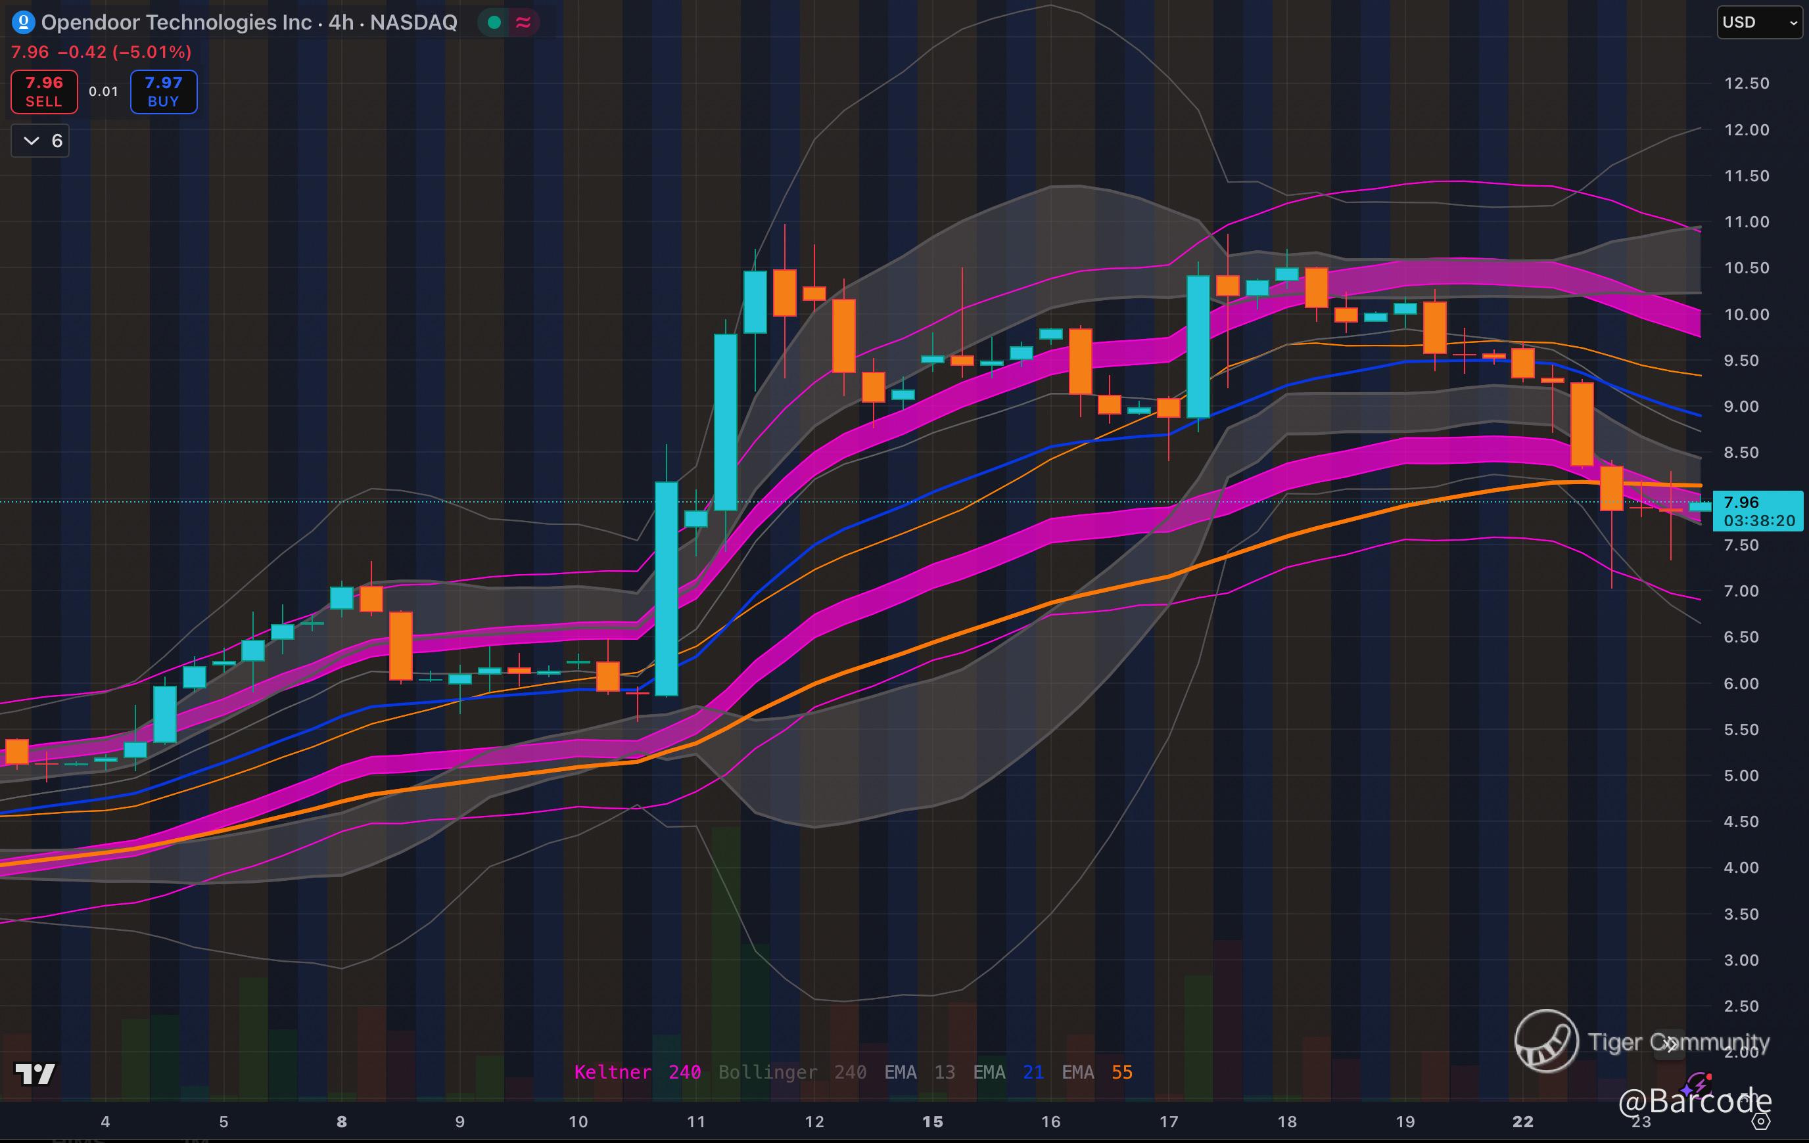Screen dimensions: 1809x1143
Task: Click the green market status dot
Action: tap(494, 22)
